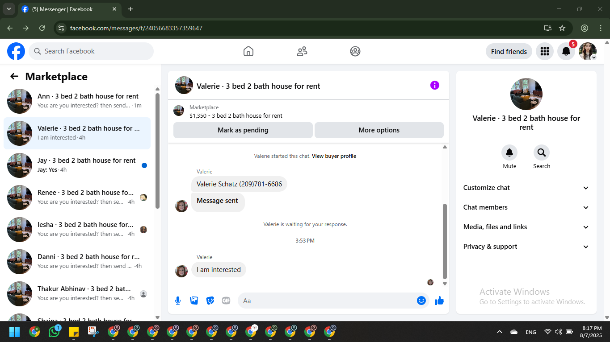Click the conversation list scrollbar
The height and width of the screenshot is (342, 610).
157,151
